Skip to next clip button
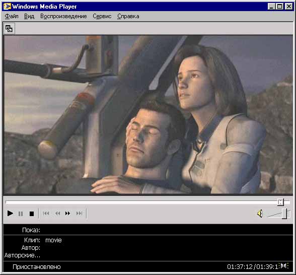This screenshot has height=275, width=296. pos(80,214)
